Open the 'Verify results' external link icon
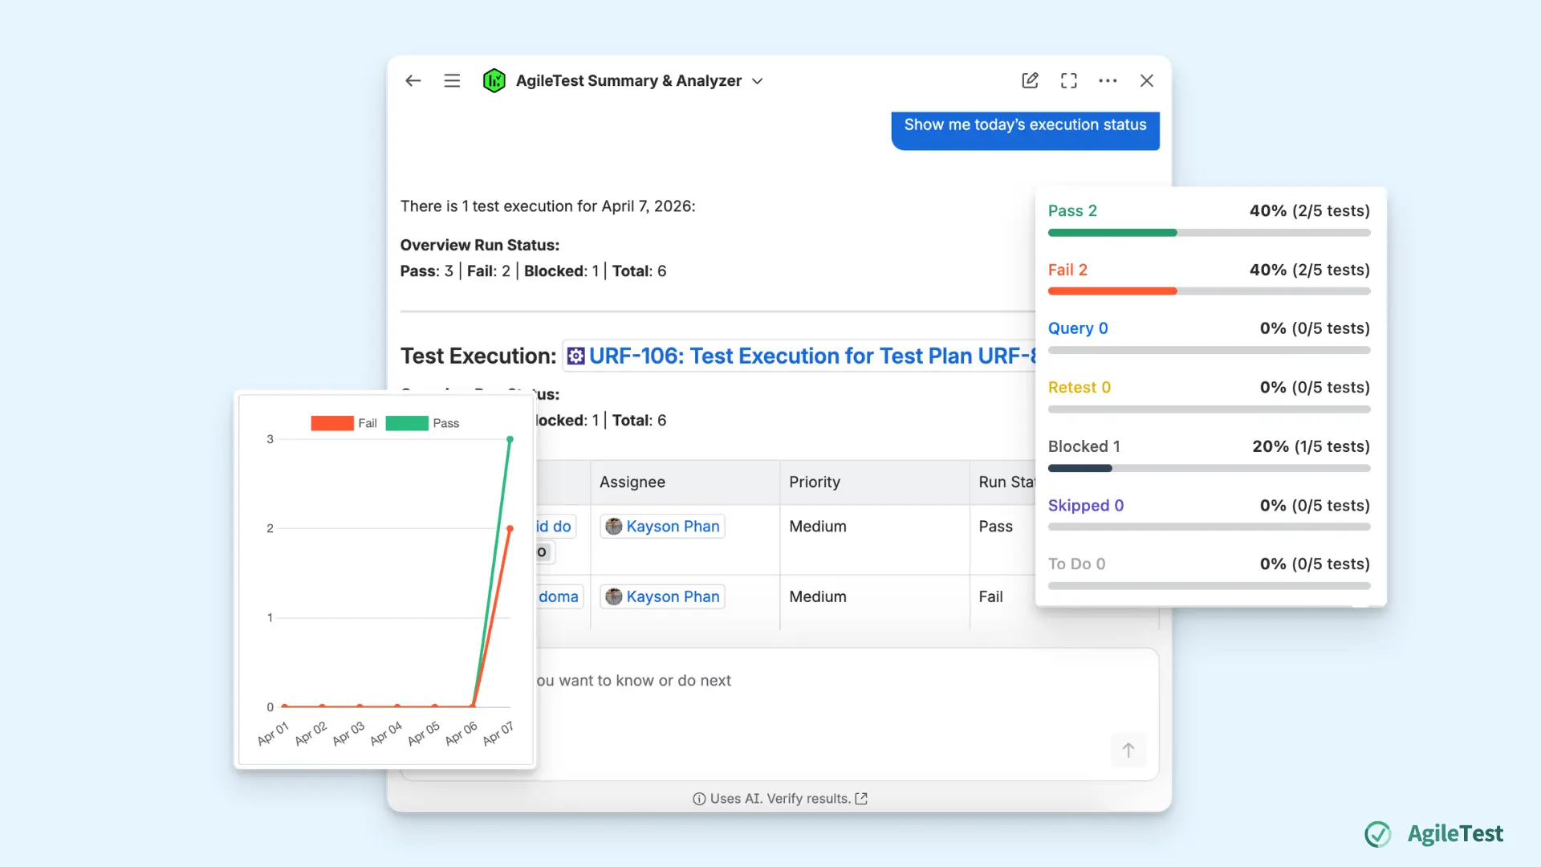 click(x=861, y=798)
